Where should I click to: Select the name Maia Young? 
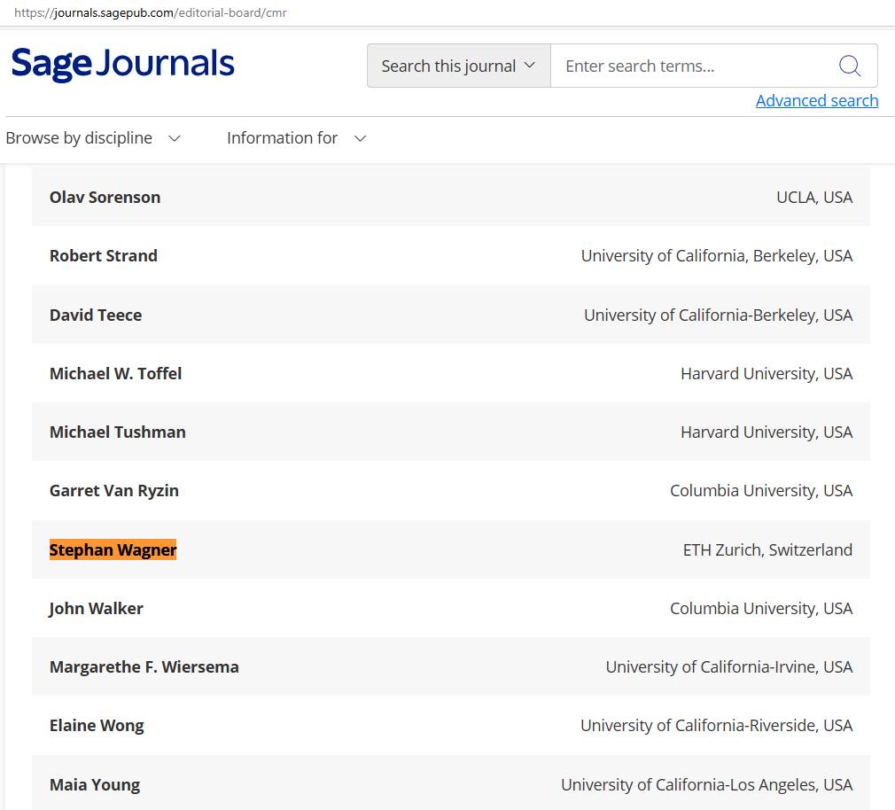tap(95, 785)
